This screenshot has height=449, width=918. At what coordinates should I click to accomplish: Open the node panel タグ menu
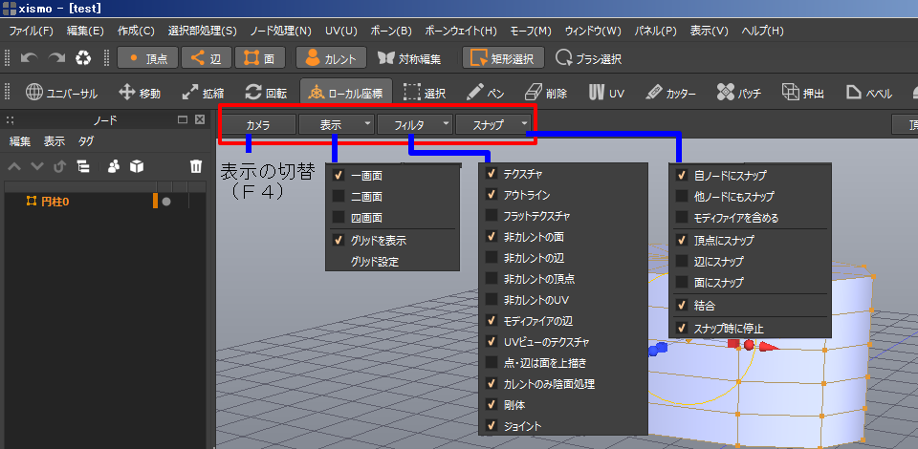(86, 140)
